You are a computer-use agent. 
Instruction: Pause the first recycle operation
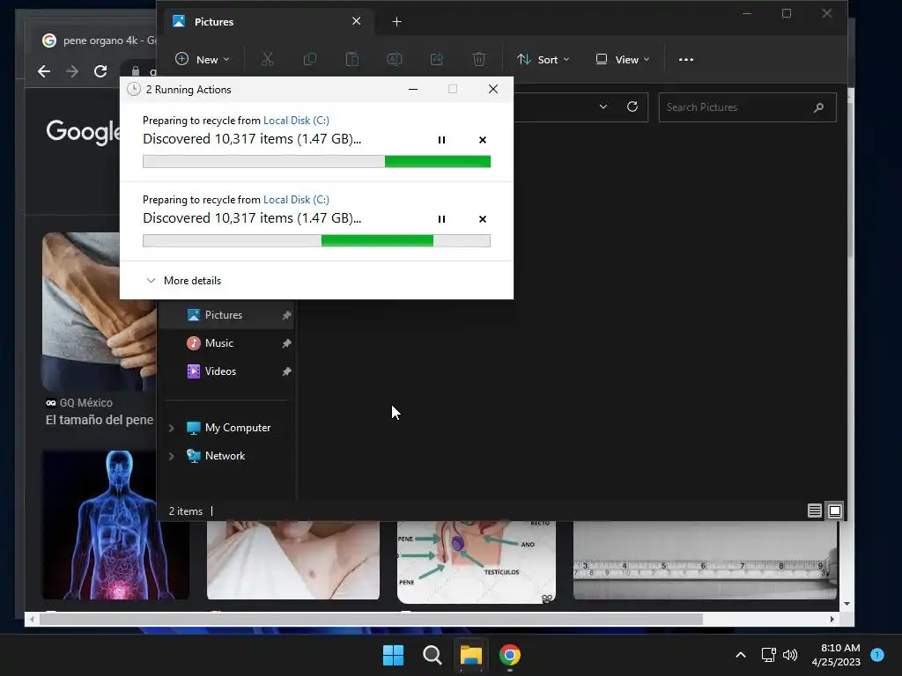(x=441, y=140)
